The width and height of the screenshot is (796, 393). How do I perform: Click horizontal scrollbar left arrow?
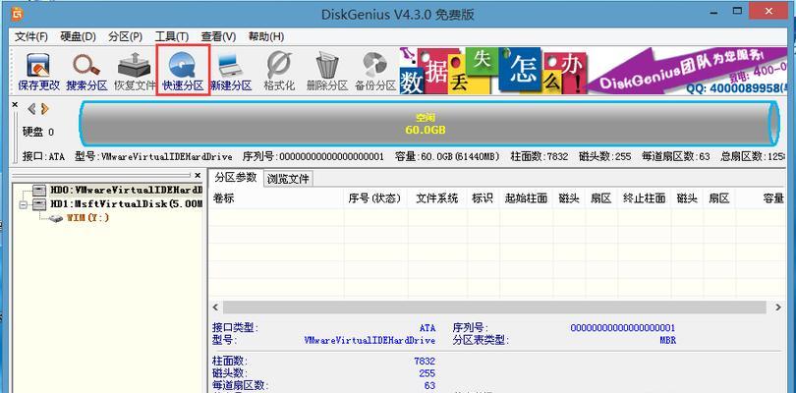215,308
